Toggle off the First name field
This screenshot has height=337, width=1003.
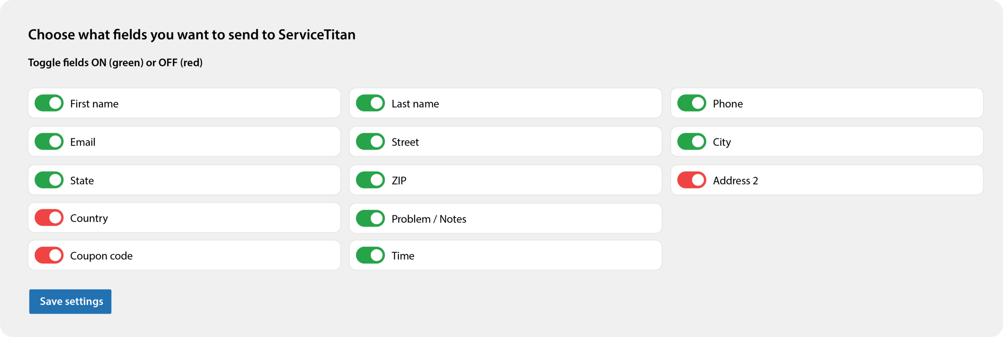(49, 103)
